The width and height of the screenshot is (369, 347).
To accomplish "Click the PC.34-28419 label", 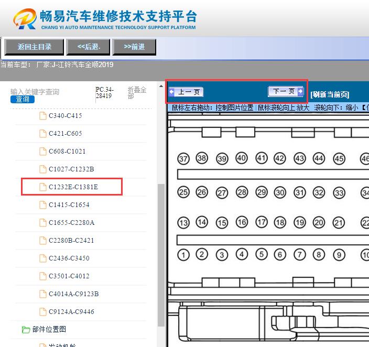I will point(104,93).
